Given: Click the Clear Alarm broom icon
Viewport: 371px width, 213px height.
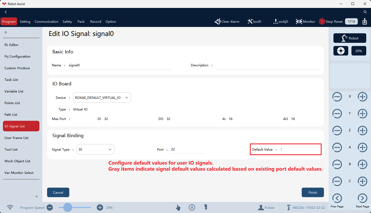Looking at the screenshot, I should [217, 22].
